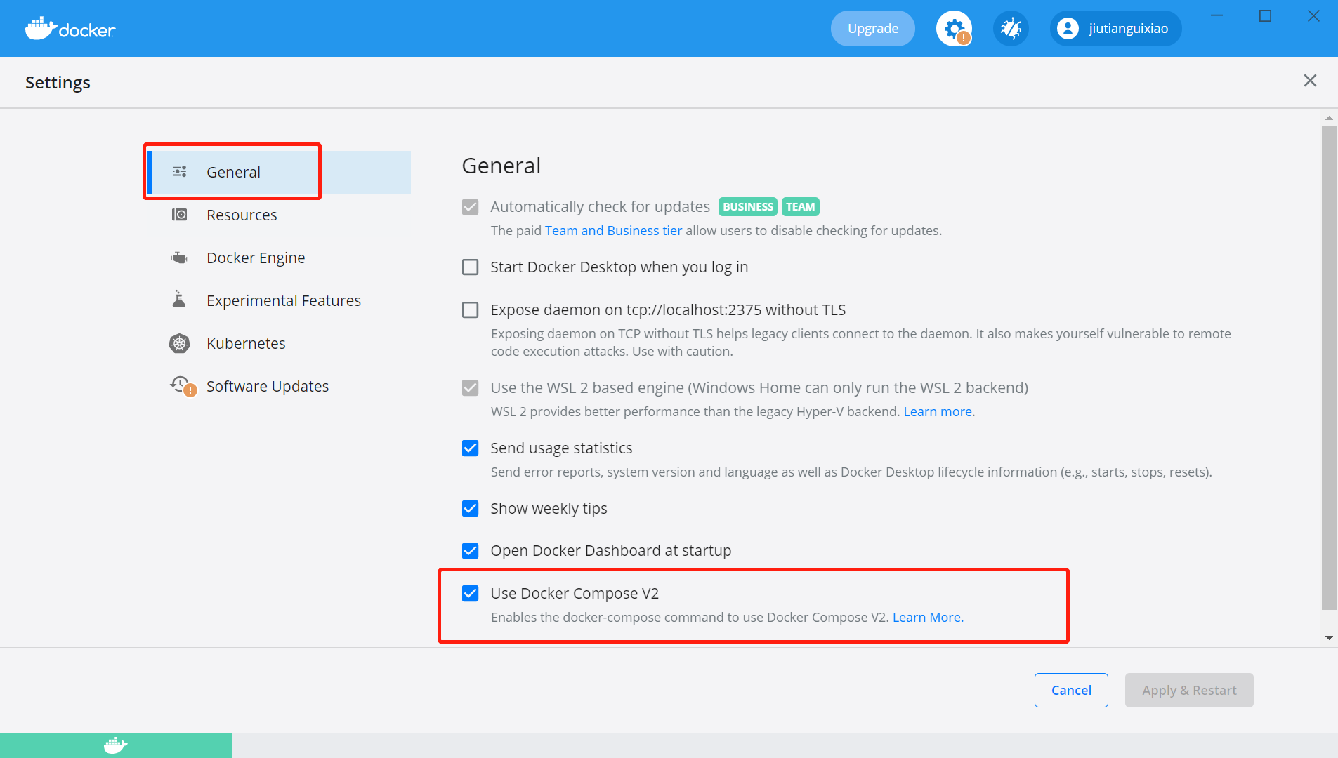Open troubleshoot via the bug icon
Screen dimensions: 1338x758
pos(1011,29)
